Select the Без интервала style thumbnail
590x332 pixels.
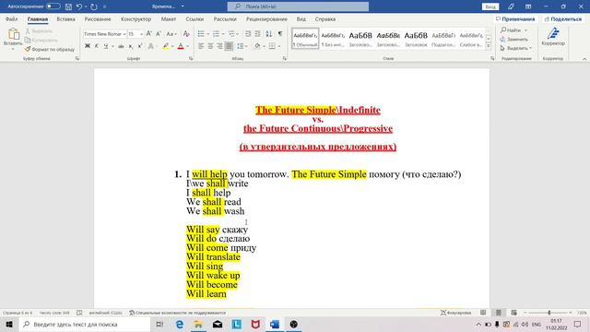[333, 39]
